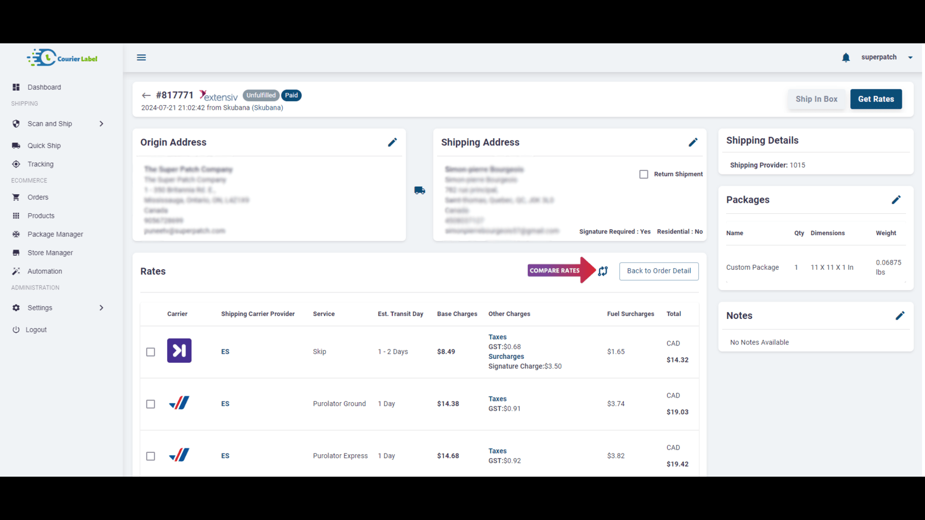The height and width of the screenshot is (520, 925).
Task: Click the $19.42 Purolator Express total
Action: tap(678, 464)
